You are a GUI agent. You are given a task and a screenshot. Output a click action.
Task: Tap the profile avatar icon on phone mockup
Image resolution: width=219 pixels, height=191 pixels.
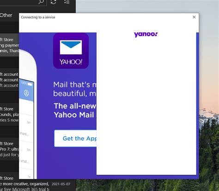(x=26, y=93)
